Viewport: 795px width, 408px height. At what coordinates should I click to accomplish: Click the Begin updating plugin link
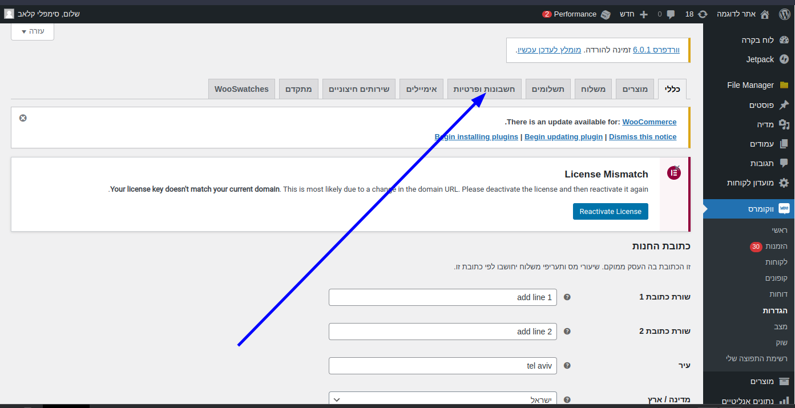point(563,137)
